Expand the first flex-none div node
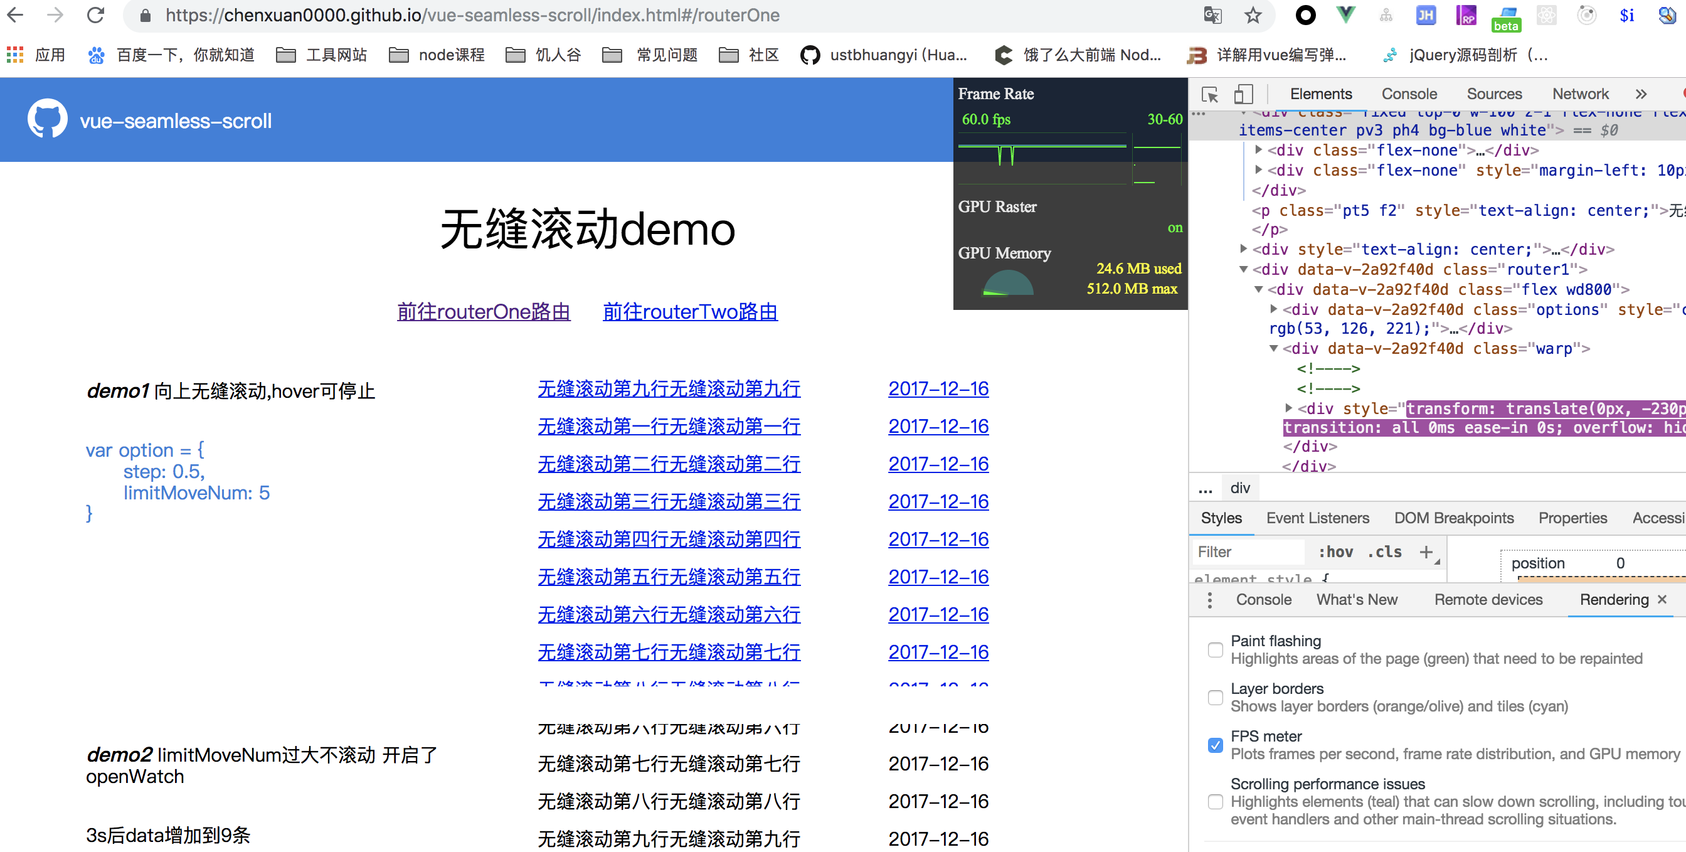The width and height of the screenshot is (1686, 852). 1260,150
